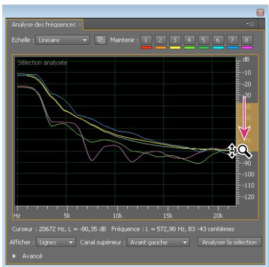Open the Canal supérieur Avant gauche dropdown
This screenshot has width=269, height=267.
click(x=158, y=242)
